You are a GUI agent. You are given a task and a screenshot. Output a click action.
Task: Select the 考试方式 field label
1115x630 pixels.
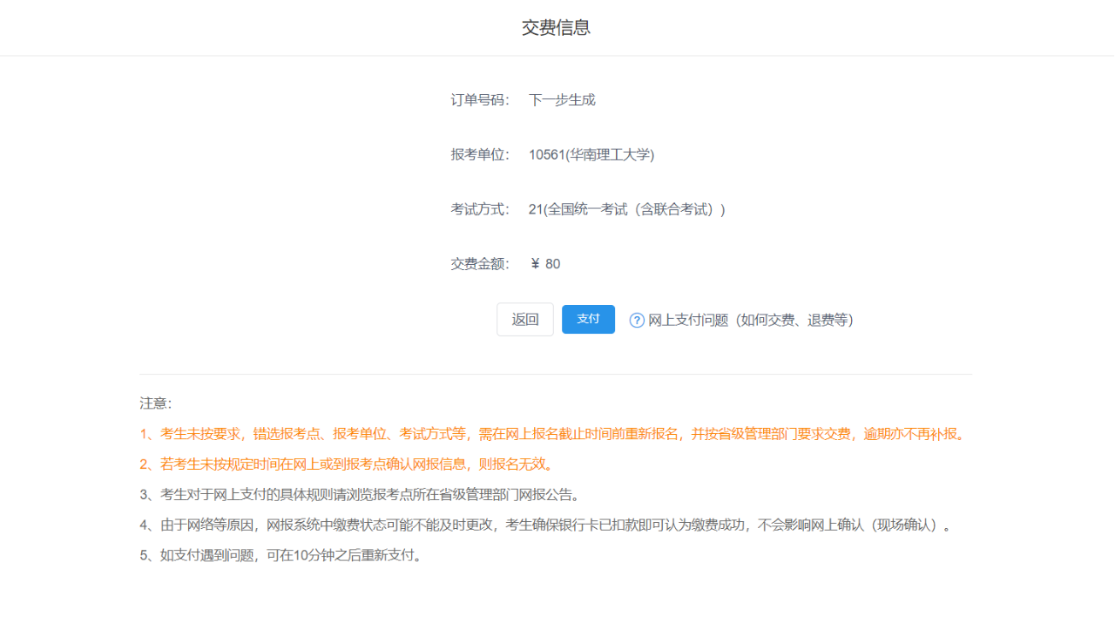pos(479,209)
